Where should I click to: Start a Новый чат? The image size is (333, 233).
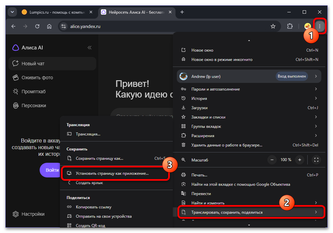click(x=52, y=64)
